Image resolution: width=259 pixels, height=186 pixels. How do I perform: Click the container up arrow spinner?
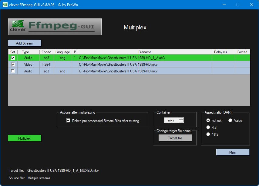(x=181, y=119)
